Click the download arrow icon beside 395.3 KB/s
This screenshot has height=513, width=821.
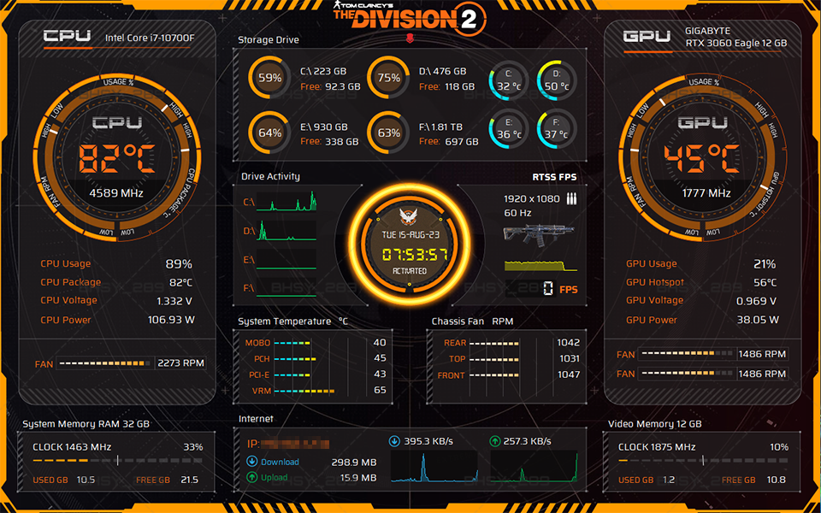click(394, 441)
